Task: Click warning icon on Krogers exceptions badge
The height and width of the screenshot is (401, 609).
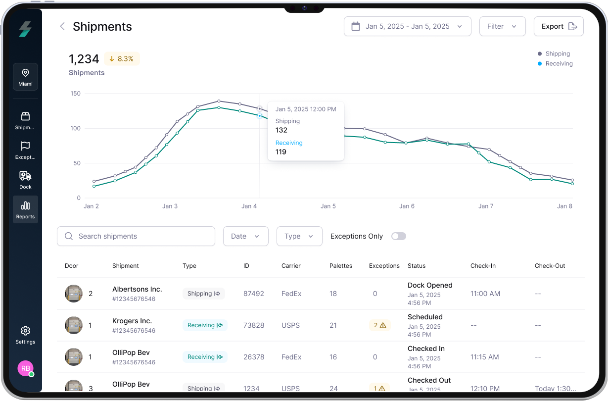Action: click(382, 325)
